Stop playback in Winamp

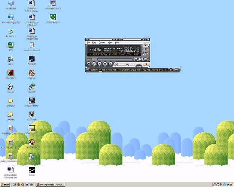coord(105,64)
